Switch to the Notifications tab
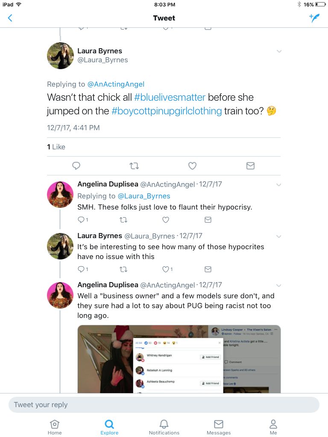Screen dimensions: 328x437 click(164, 427)
